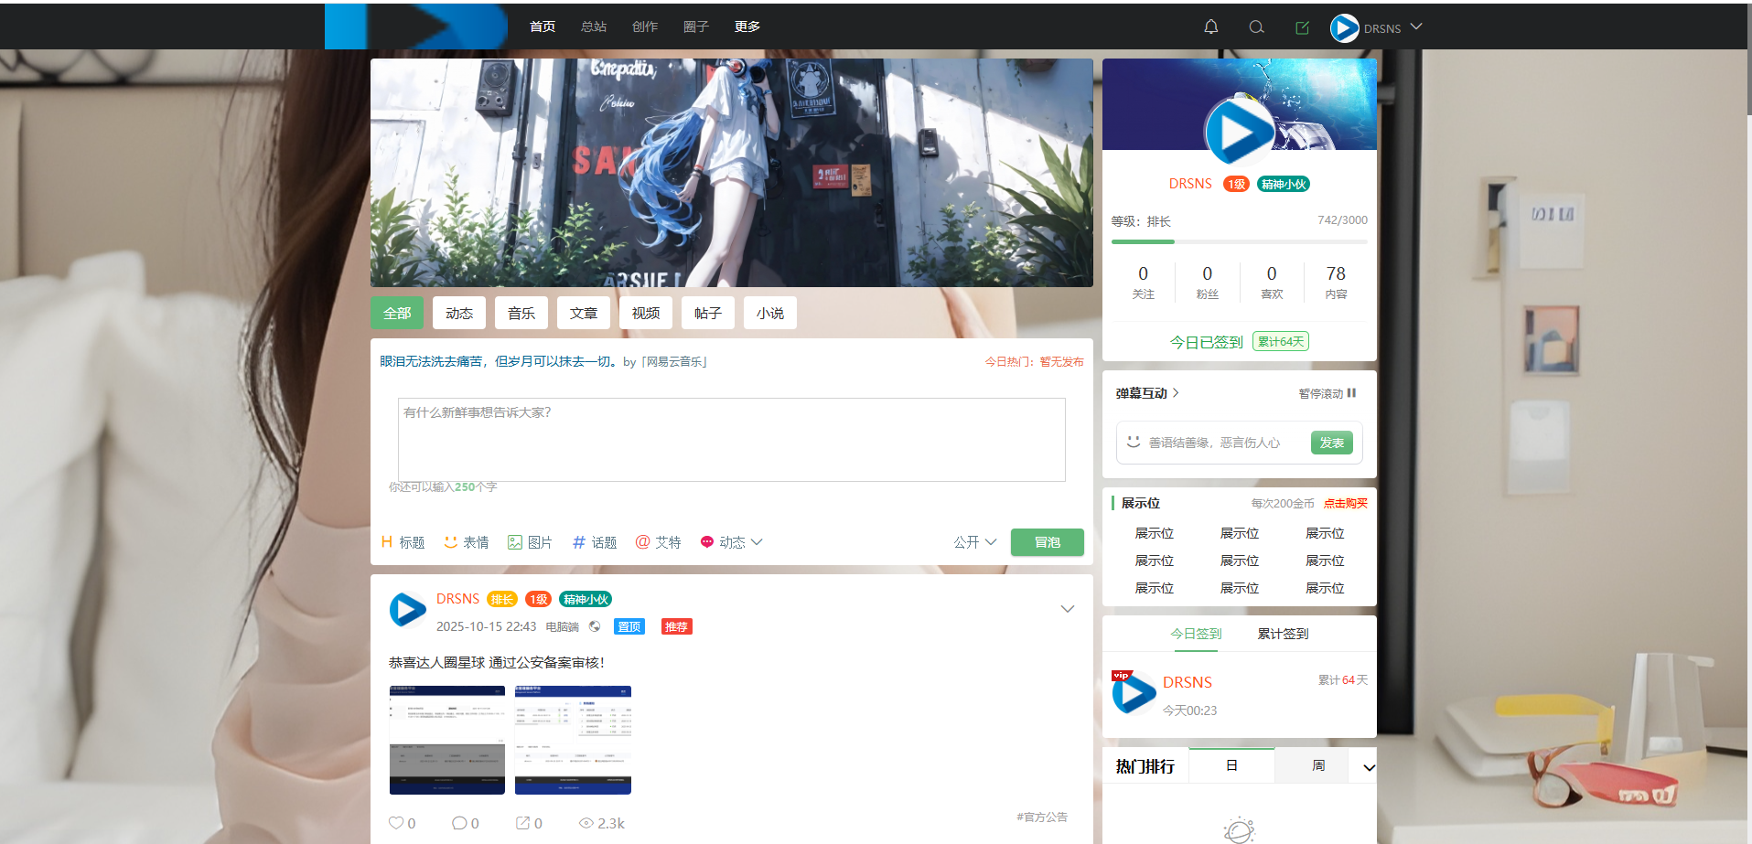Open the 动态 post type dropdown

pyautogui.click(x=731, y=542)
